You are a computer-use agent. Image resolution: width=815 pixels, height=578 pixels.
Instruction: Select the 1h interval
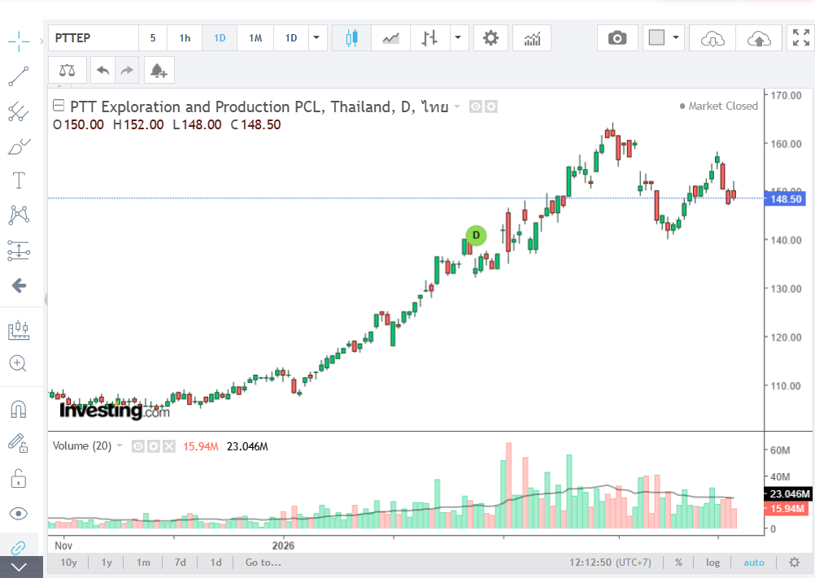point(185,38)
